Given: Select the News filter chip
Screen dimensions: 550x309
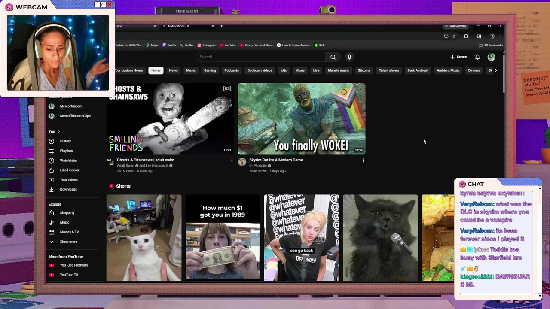Looking at the screenshot, I should (x=173, y=70).
